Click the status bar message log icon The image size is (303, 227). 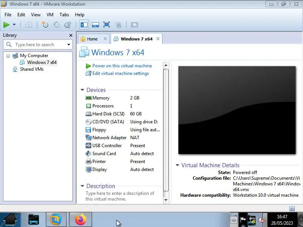[292, 209]
